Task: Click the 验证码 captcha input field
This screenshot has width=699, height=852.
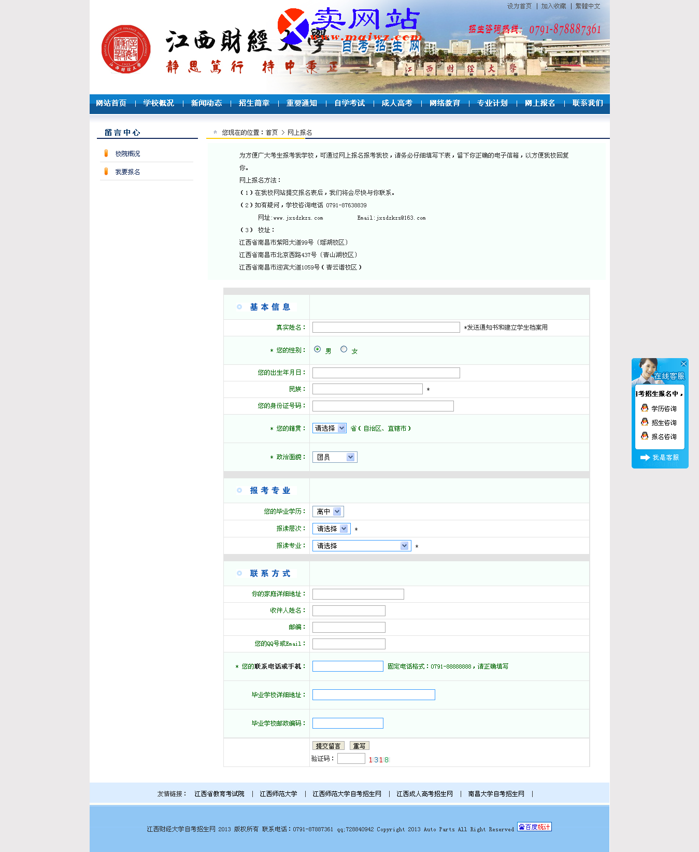Action: [x=351, y=759]
